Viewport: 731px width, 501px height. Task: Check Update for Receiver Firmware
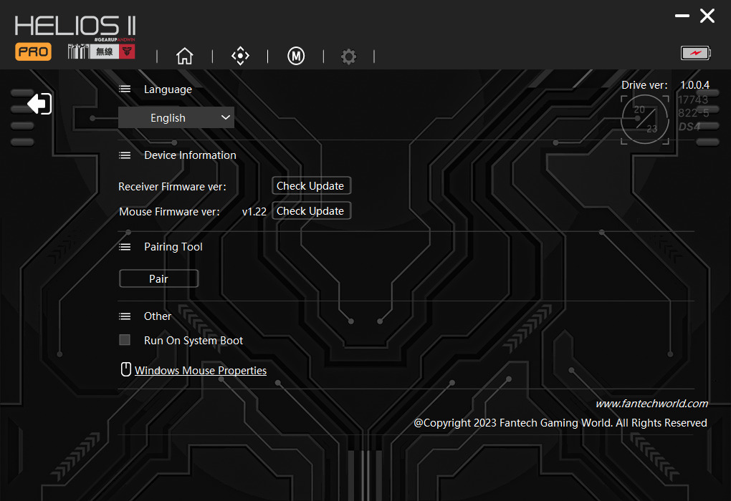click(x=312, y=186)
